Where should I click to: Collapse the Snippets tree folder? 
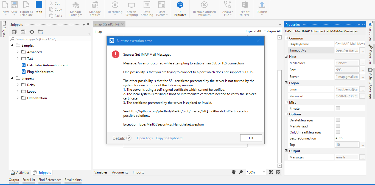tap(12, 78)
